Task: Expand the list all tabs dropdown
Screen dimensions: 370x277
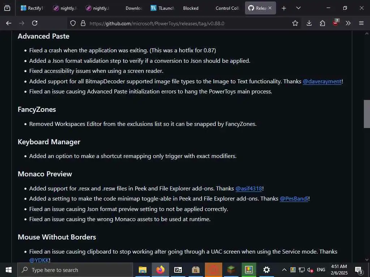Action: (x=298, y=8)
